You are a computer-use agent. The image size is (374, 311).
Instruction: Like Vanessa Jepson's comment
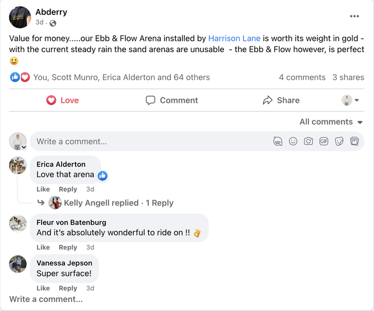pos(43,288)
